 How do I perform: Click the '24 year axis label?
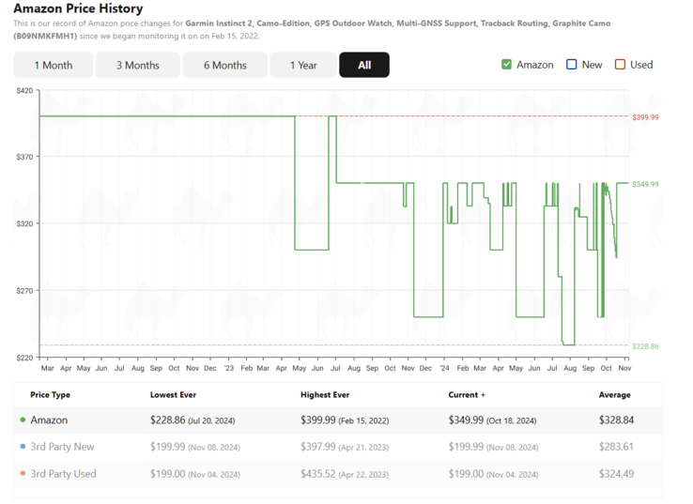click(x=444, y=368)
